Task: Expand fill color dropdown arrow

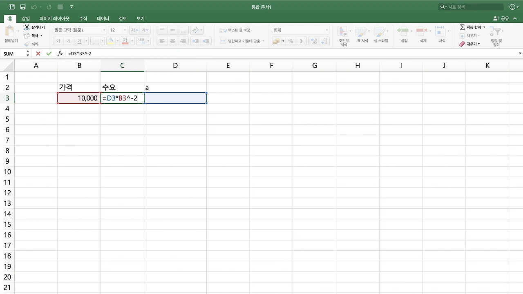Action: point(117,41)
